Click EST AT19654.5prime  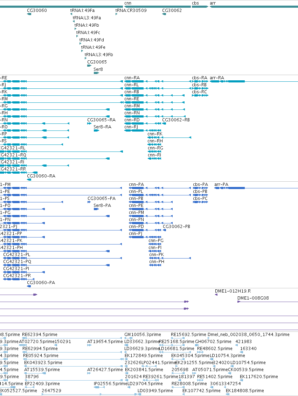105,342
